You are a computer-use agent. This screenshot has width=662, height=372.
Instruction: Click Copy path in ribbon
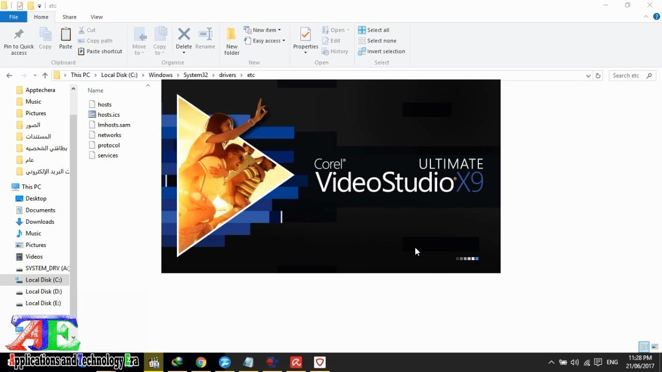tap(95, 41)
